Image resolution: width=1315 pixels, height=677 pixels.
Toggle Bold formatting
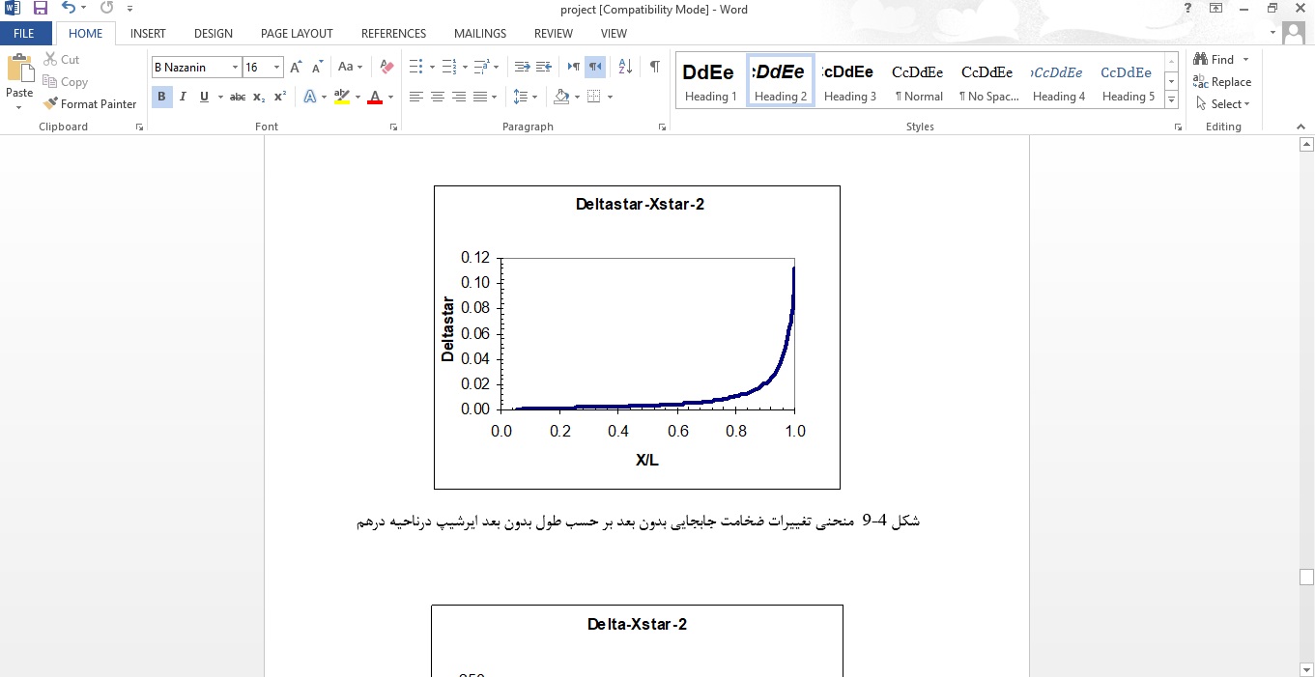click(161, 97)
